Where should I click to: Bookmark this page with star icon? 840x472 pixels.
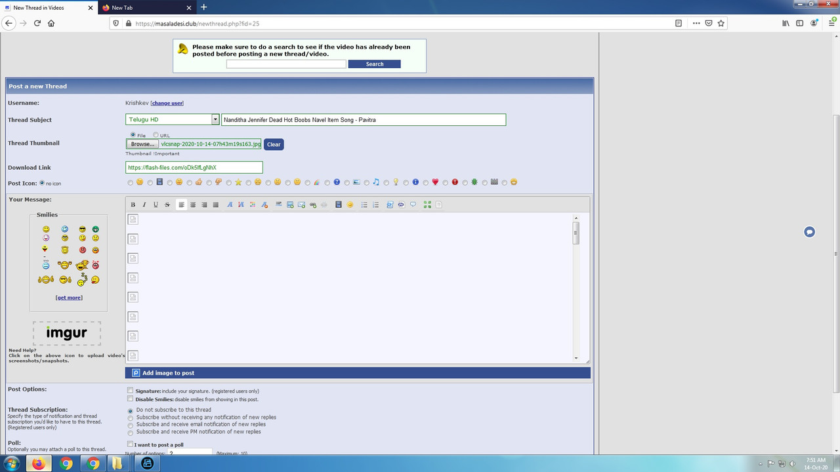[x=721, y=23]
